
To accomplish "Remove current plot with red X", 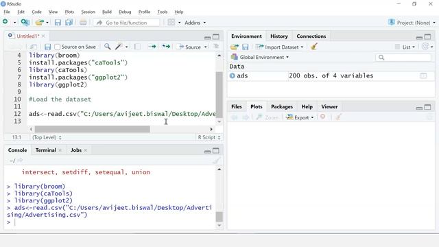I will point(323,117).
